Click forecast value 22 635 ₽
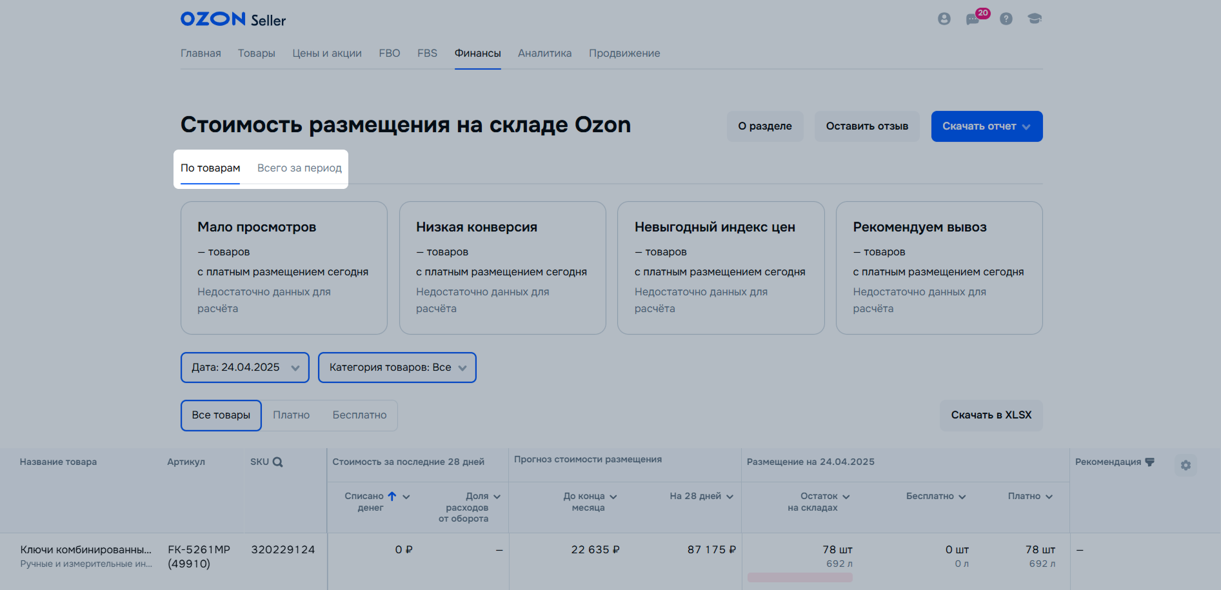This screenshot has height=590, width=1221. (595, 550)
